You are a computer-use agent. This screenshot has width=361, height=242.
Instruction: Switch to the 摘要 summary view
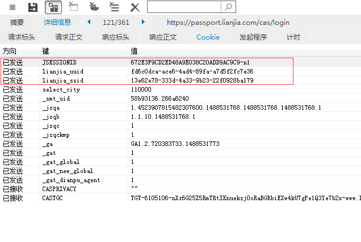[17, 23]
